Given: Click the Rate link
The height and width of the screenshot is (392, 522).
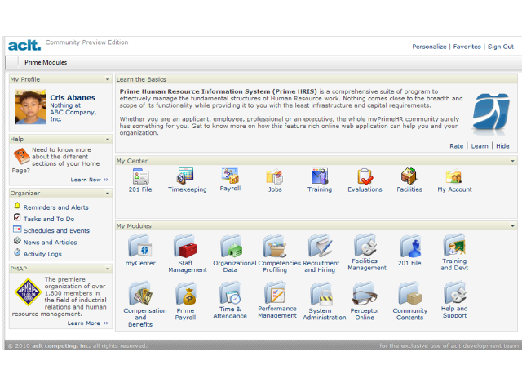Looking at the screenshot, I should (x=456, y=146).
